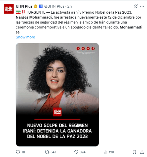The height and width of the screenshot is (157, 147).
Task: Click the 16 replies count
Action: (23, 152)
